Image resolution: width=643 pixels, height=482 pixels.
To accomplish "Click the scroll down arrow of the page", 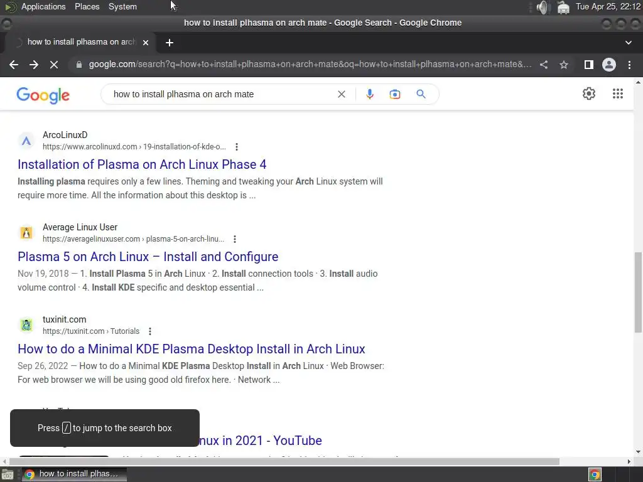I will click(638, 452).
